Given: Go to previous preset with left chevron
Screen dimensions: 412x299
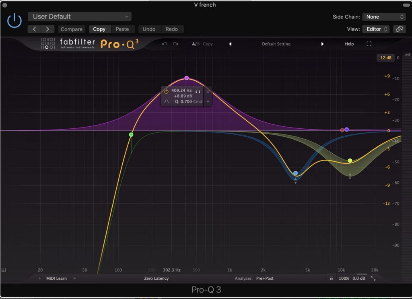Looking at the screenshot, I should [35, 29].
